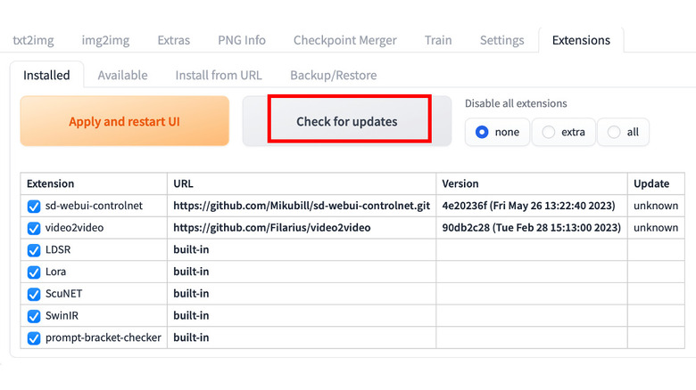Open the Install from URL sub-tab
Screen dimensions: 696x390
coord(219,75)
